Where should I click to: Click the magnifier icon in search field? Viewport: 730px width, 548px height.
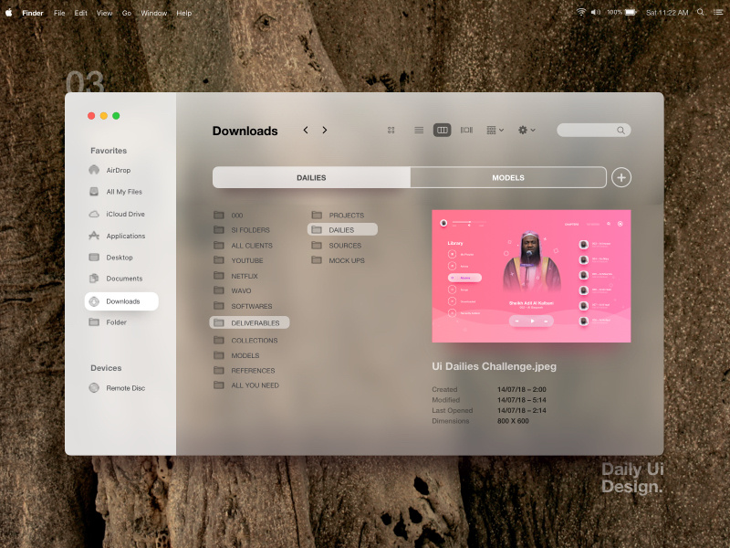click(620, 131)
